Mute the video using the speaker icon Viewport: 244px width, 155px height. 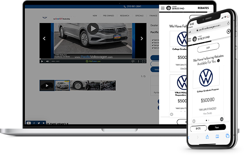47,61
